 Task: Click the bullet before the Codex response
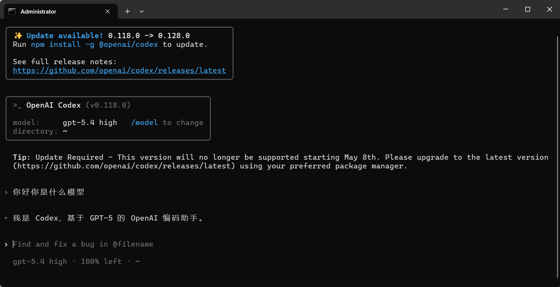tap(6, 218)
